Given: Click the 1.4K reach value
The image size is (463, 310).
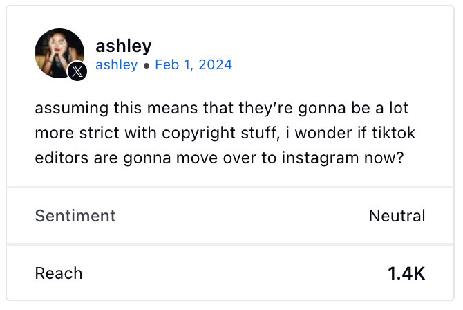Looking at the screenshot, I should pos(406,273).
